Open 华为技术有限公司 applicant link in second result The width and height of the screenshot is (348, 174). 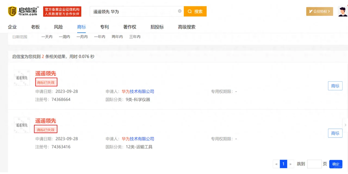(138, 139)
